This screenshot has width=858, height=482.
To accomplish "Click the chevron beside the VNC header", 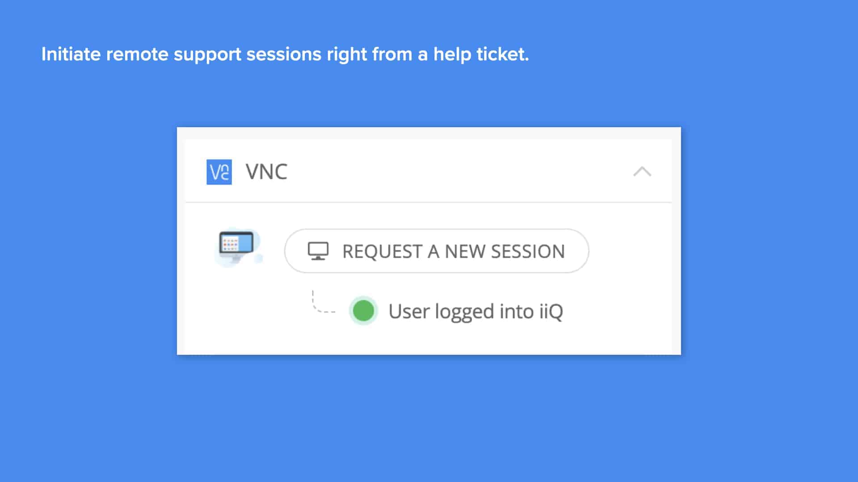I will 643,172.
